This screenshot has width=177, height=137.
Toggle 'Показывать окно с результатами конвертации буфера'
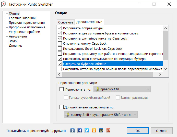pyautogui.click(x=60, y=59)
